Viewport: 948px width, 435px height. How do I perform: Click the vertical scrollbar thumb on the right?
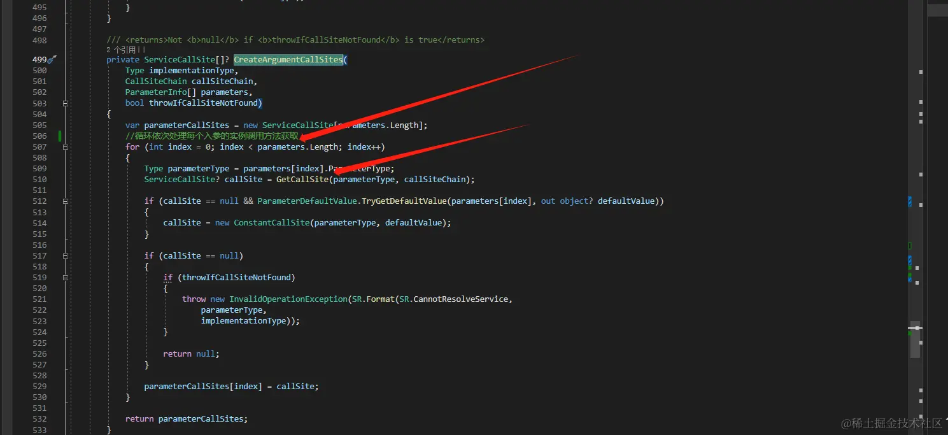[916, 339]
